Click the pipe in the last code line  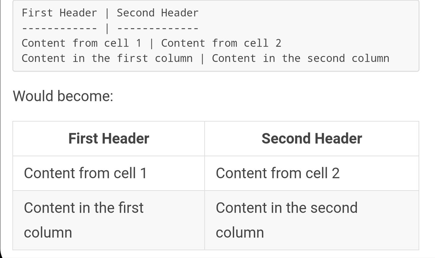click(x=202, y=59)
